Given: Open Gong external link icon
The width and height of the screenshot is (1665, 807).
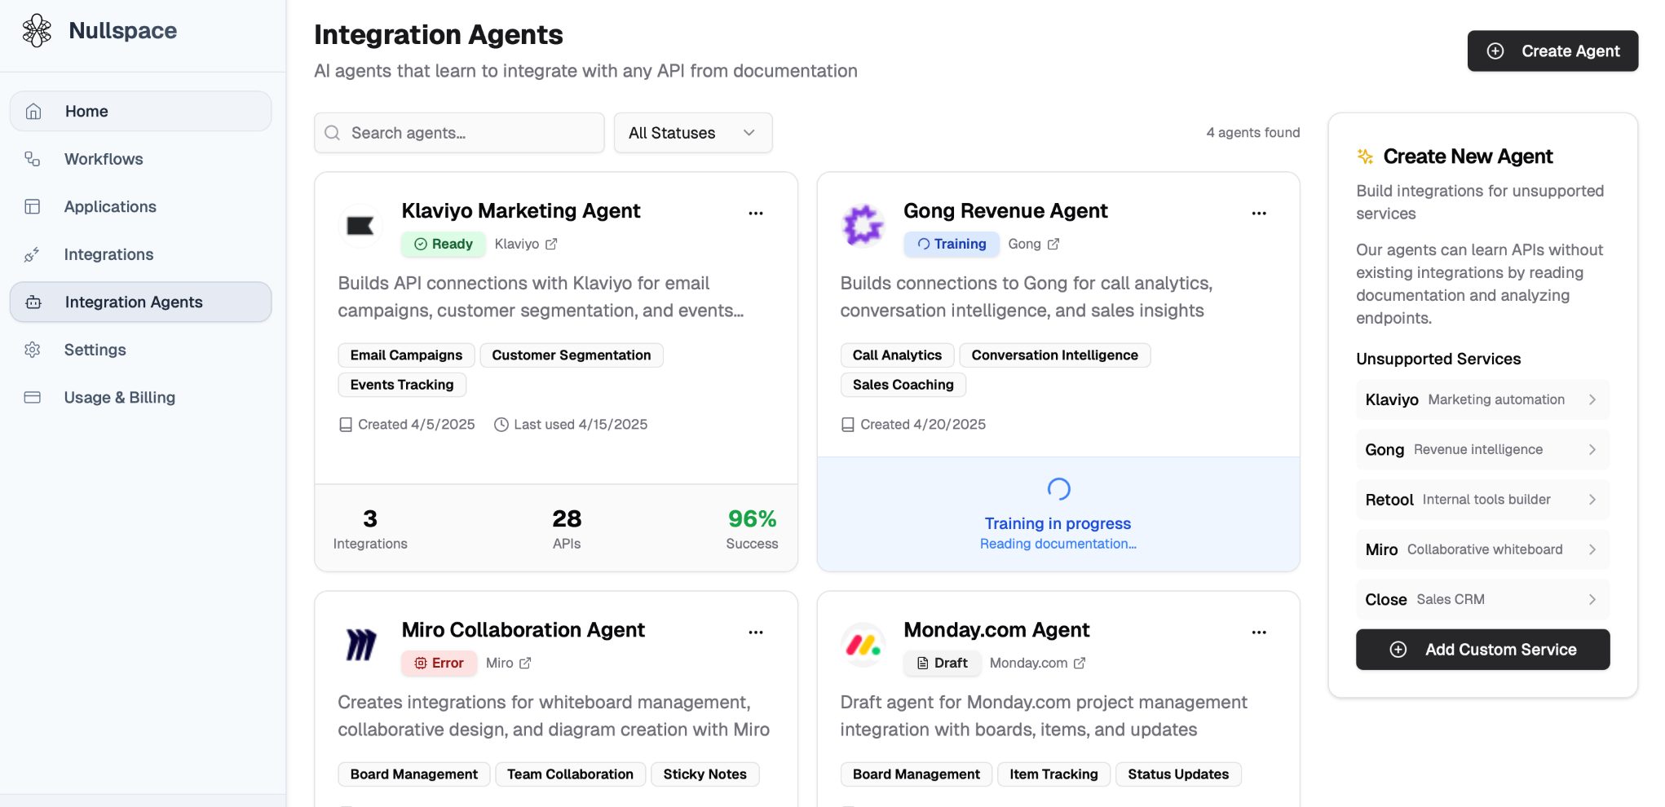Looking at the screenshot, I should [1053, 244].
